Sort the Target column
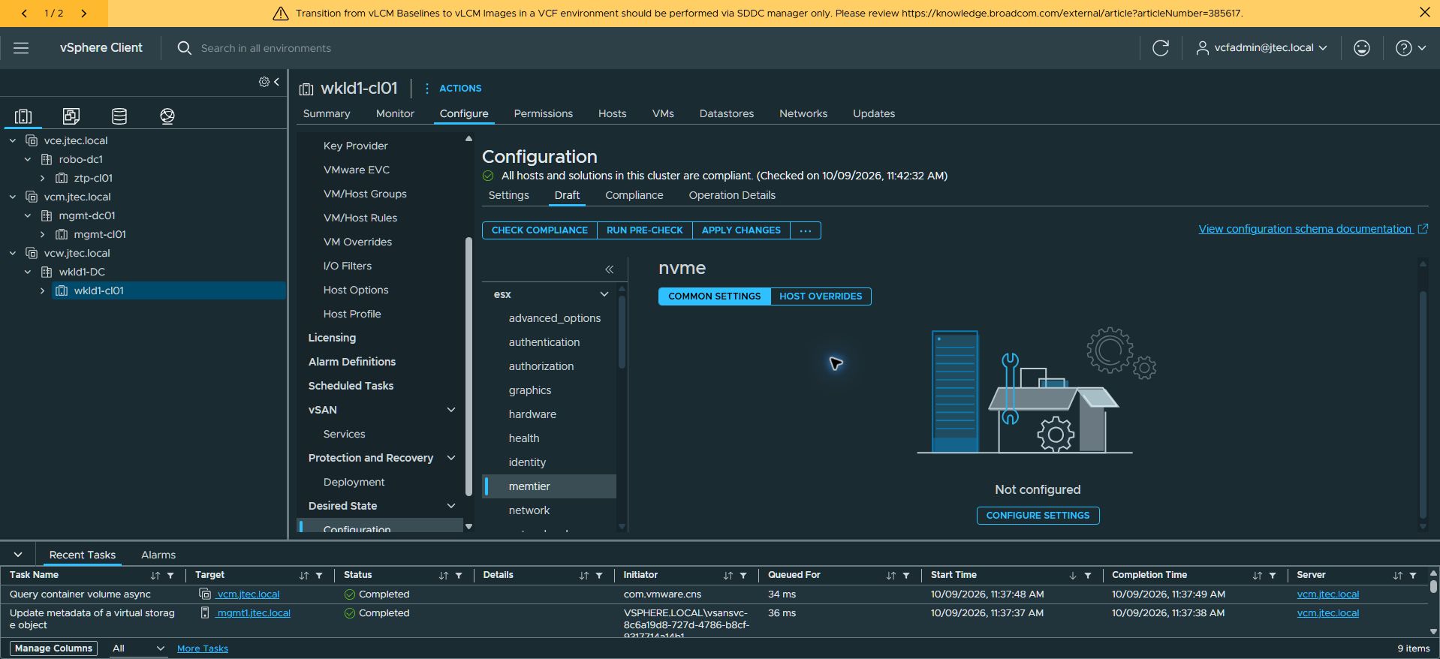 click(303, 576)
